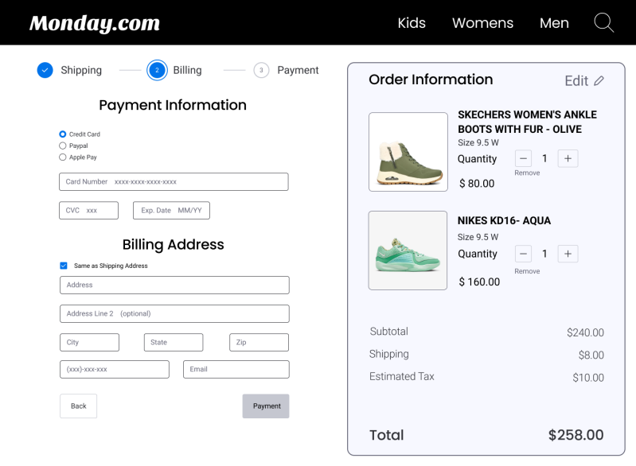Viewport: 636px width, 466px height.
Task: Open the Nikes KD16 Aqua thumbnail
Action: click(x=408, y=250)
